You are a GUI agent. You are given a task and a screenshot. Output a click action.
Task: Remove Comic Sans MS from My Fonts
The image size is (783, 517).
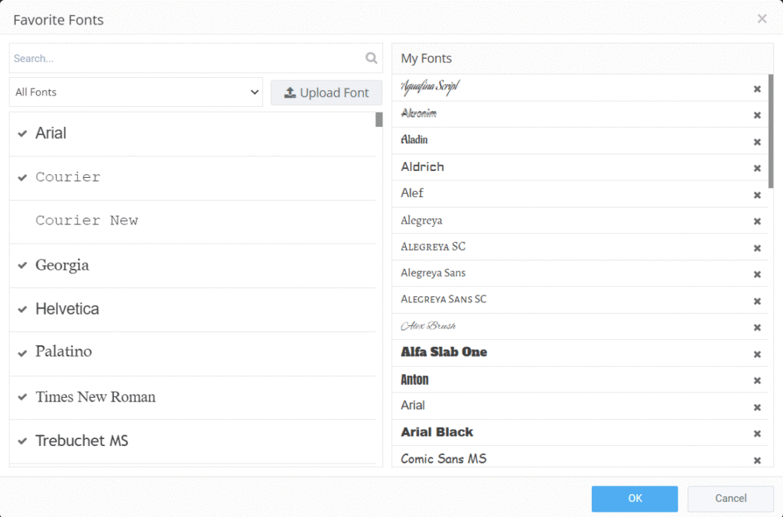pos(757,459)
